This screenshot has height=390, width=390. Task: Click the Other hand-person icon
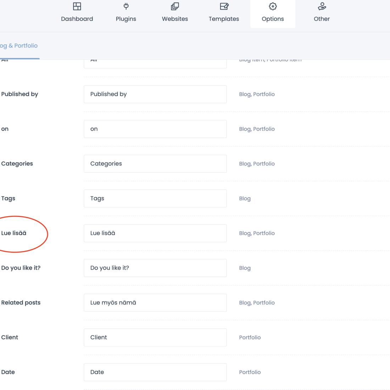pyautogui.click(x=322, y=6)
